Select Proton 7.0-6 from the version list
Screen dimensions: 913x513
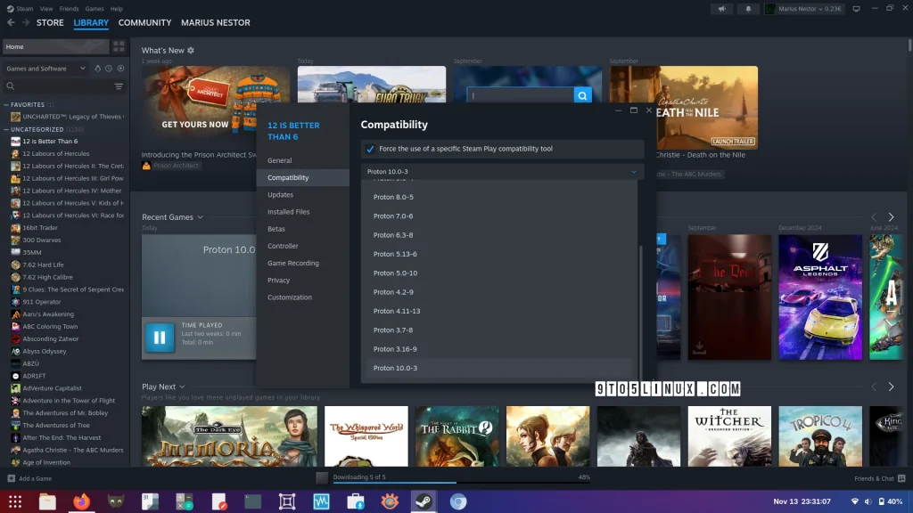pos(391,216)
